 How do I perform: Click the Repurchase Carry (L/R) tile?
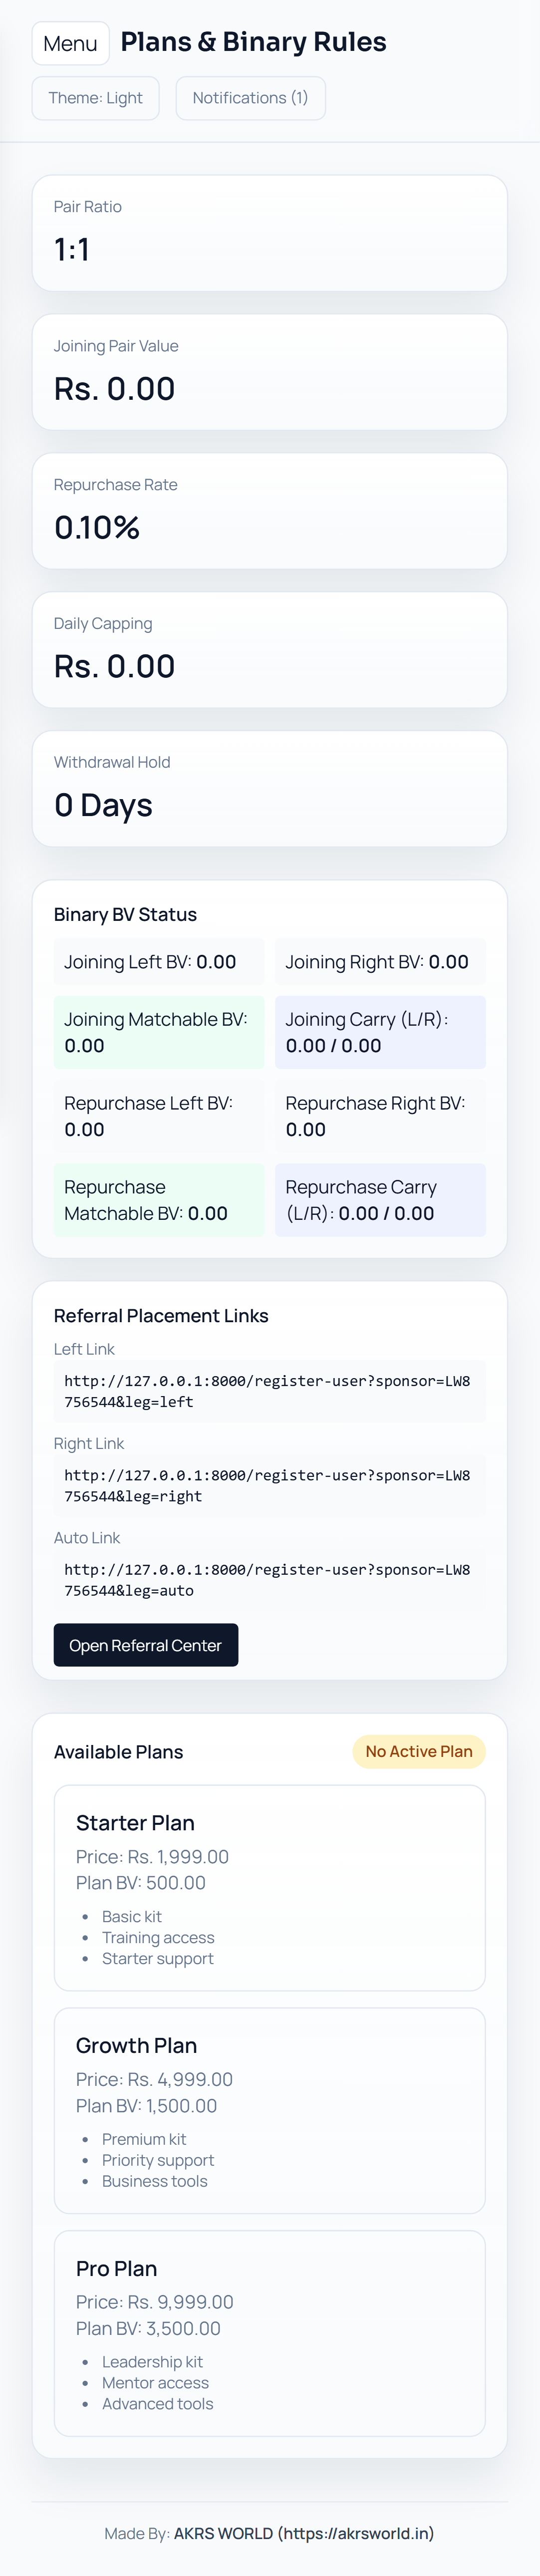point(380,1200)
